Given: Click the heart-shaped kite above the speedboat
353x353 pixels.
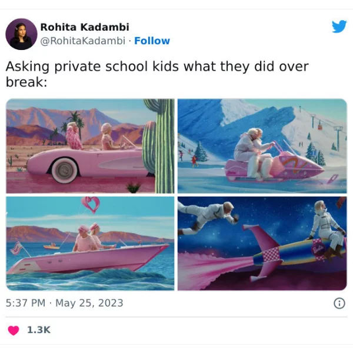Looking at the screenshot, I should tap(91, 204).
